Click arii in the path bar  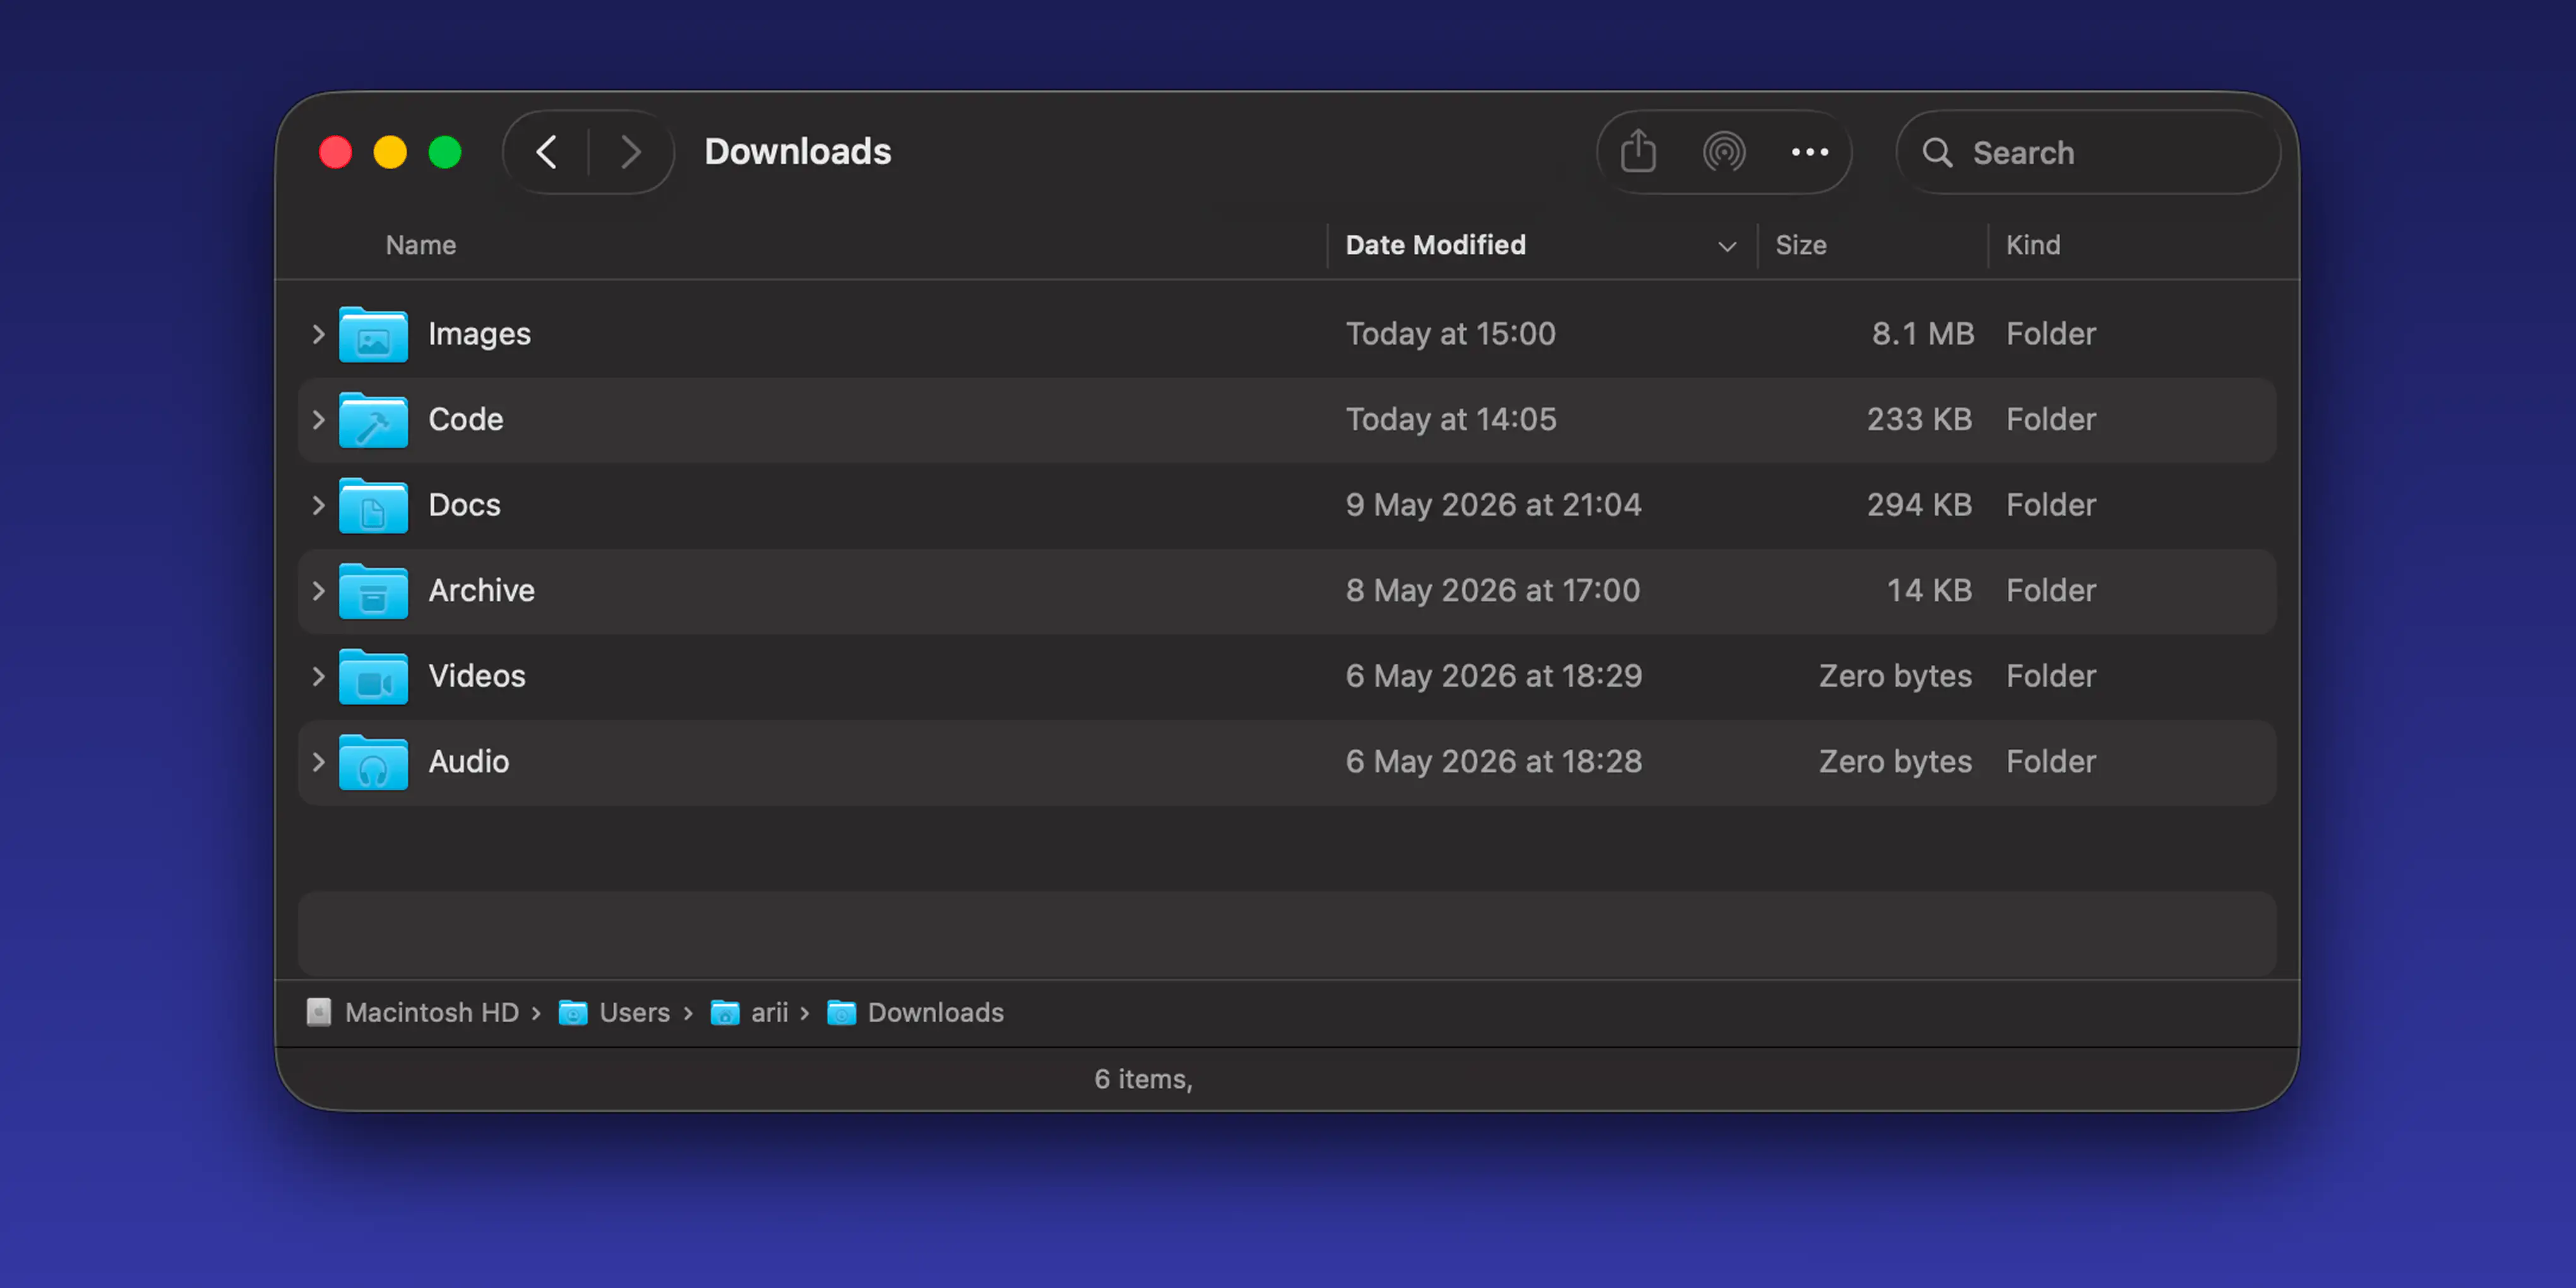(769, 1012)
